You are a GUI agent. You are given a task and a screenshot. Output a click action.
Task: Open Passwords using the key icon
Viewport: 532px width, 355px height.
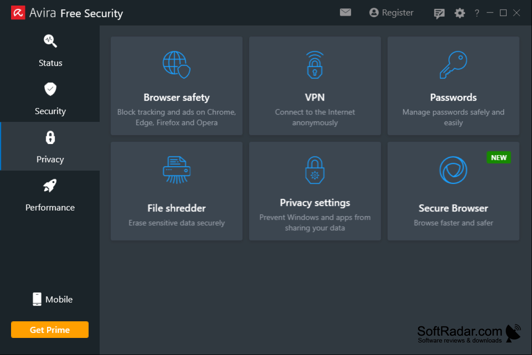coord(453,65)
